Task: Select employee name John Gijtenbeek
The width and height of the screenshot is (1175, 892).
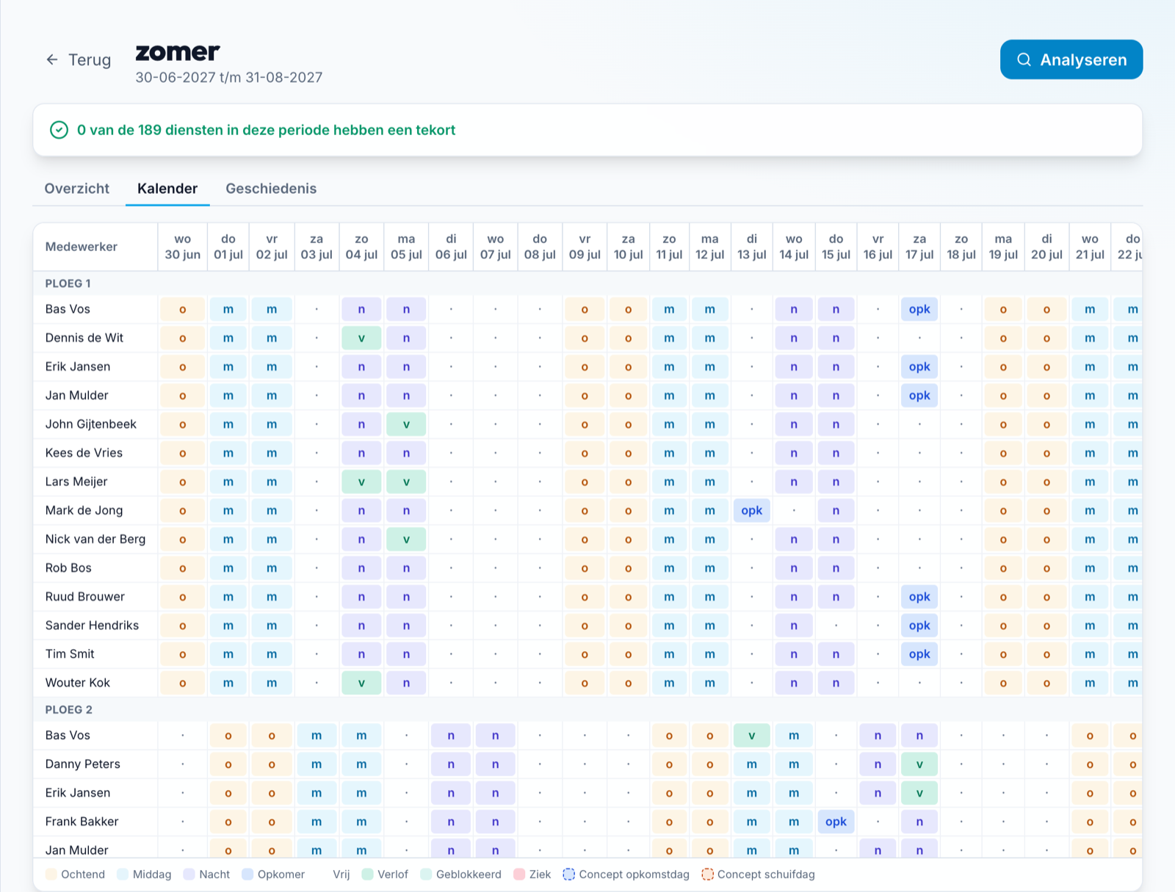Action: (91, 424)
